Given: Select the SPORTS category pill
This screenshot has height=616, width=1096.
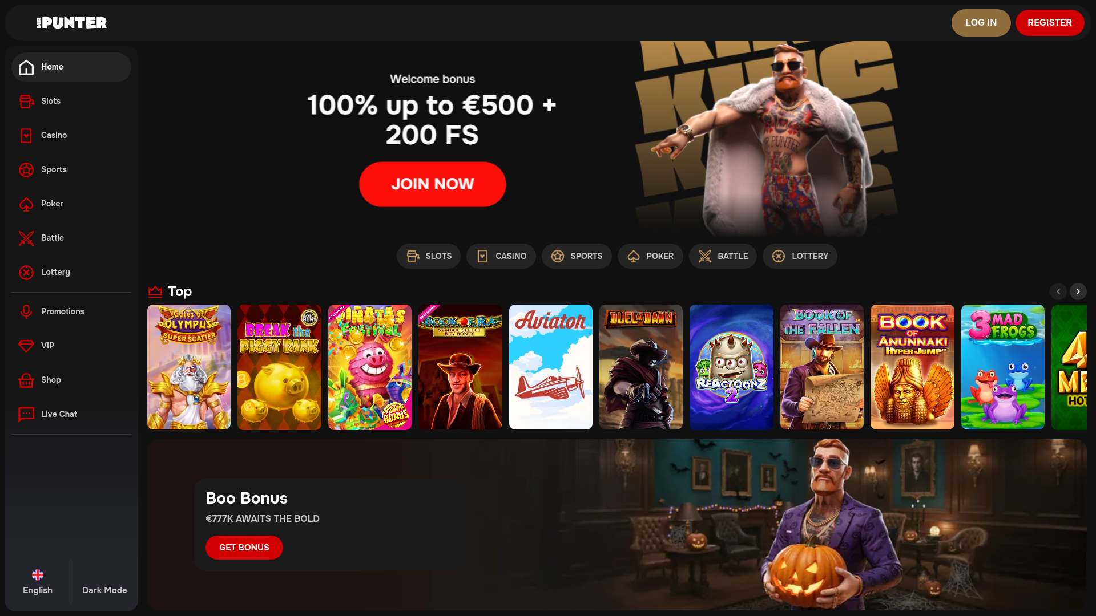Looking at the screenshot, I should point(577,256).
